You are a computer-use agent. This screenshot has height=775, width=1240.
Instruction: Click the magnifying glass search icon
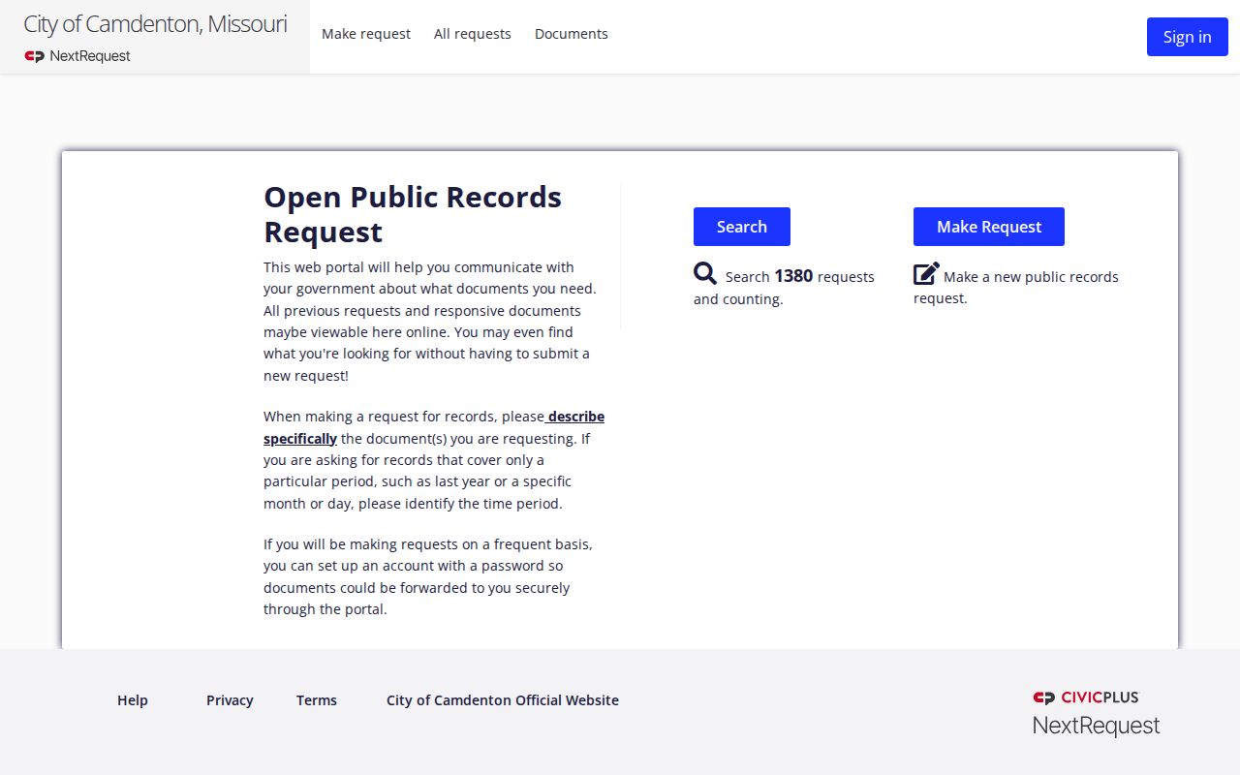pos(705,273)
